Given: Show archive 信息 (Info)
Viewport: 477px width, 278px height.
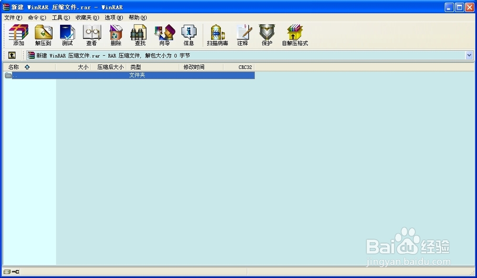Looking at the screenshot, I should (x=188, y=35).
